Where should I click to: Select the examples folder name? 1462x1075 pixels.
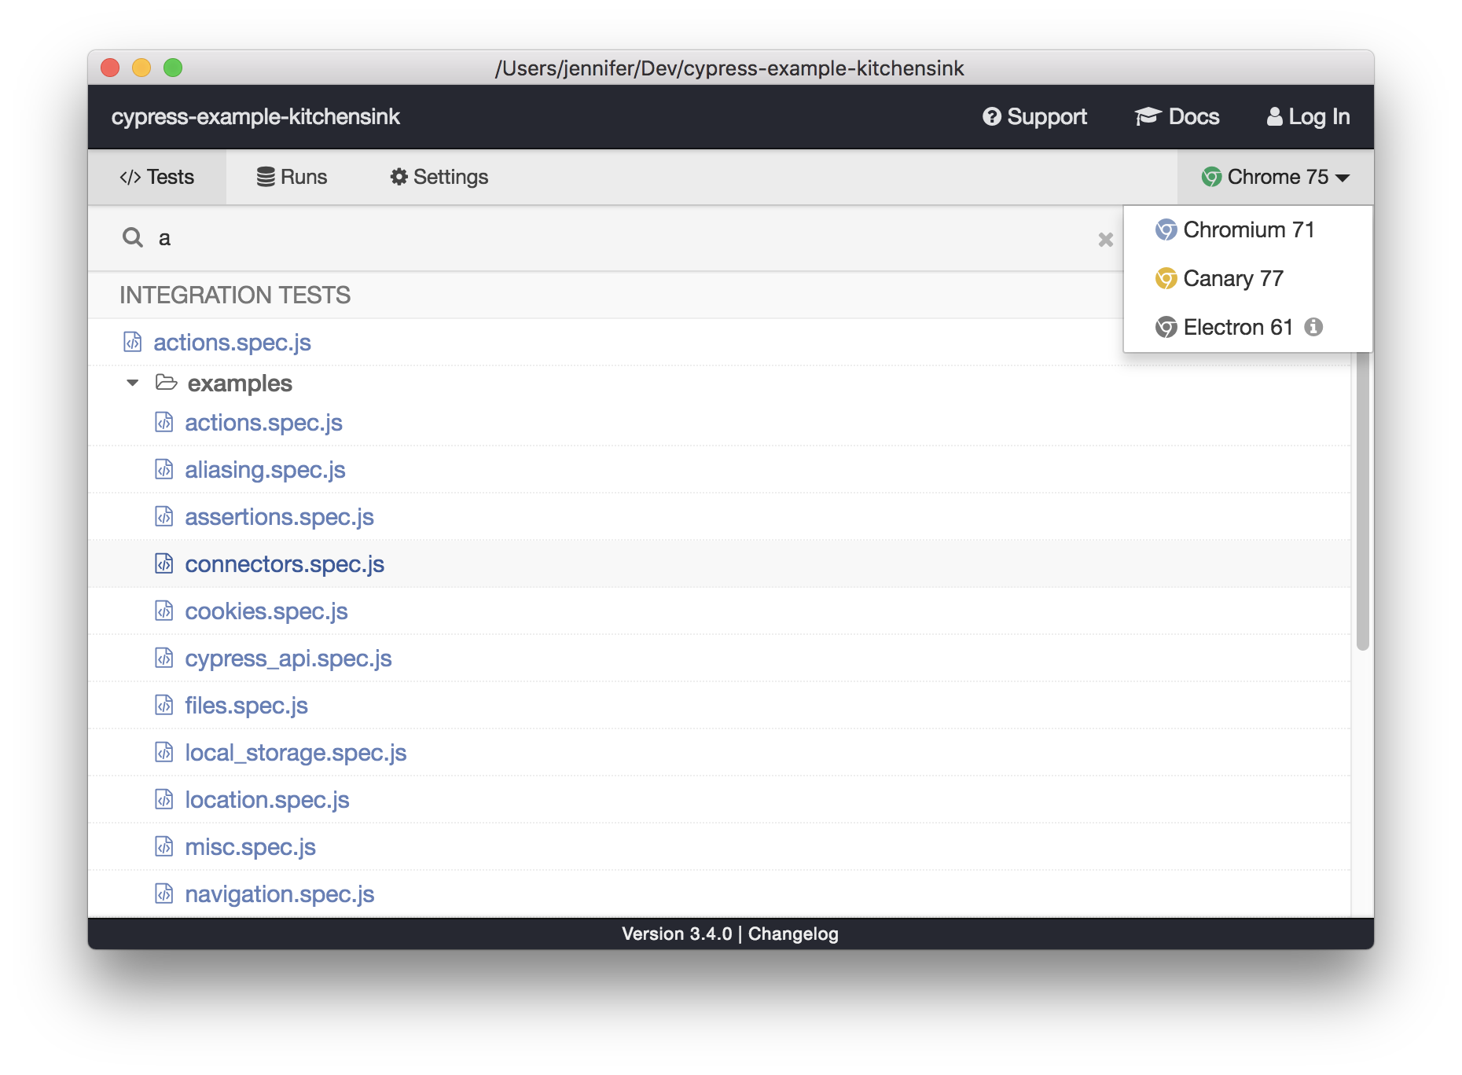(240, 383)
